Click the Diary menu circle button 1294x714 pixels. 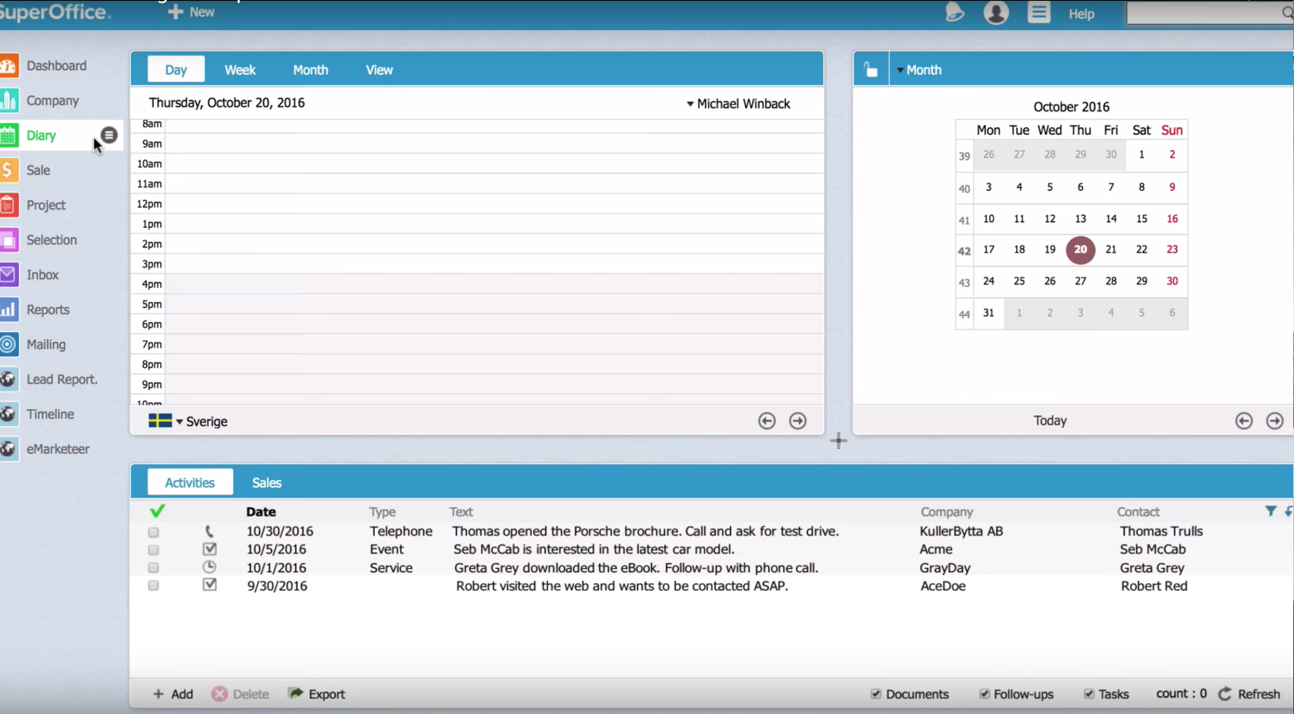coord(109,135)
